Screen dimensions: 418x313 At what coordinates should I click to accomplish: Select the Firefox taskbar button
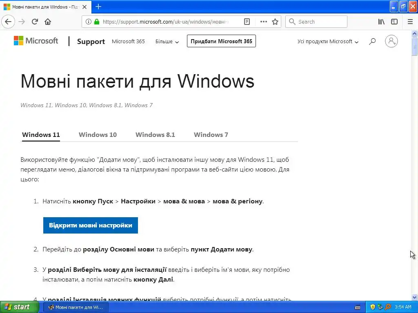(x=76, y=307)
